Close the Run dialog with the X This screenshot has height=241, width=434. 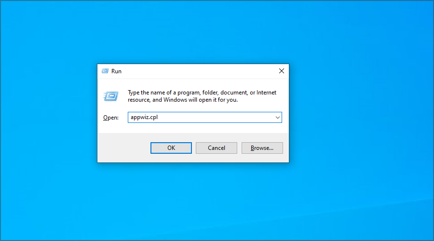click(x=282, y=71)
